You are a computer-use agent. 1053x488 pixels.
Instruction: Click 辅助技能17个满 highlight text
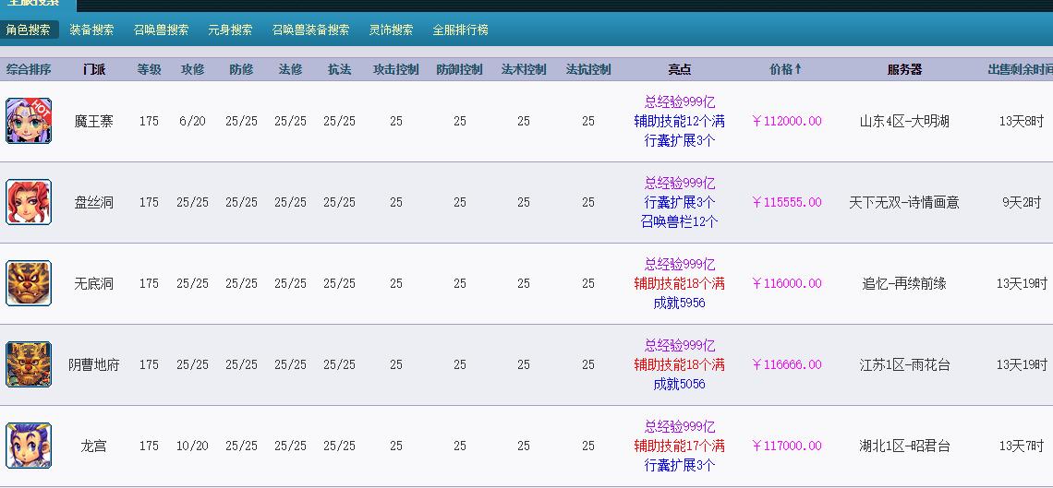pyautogui.click(x=680, y=446)
